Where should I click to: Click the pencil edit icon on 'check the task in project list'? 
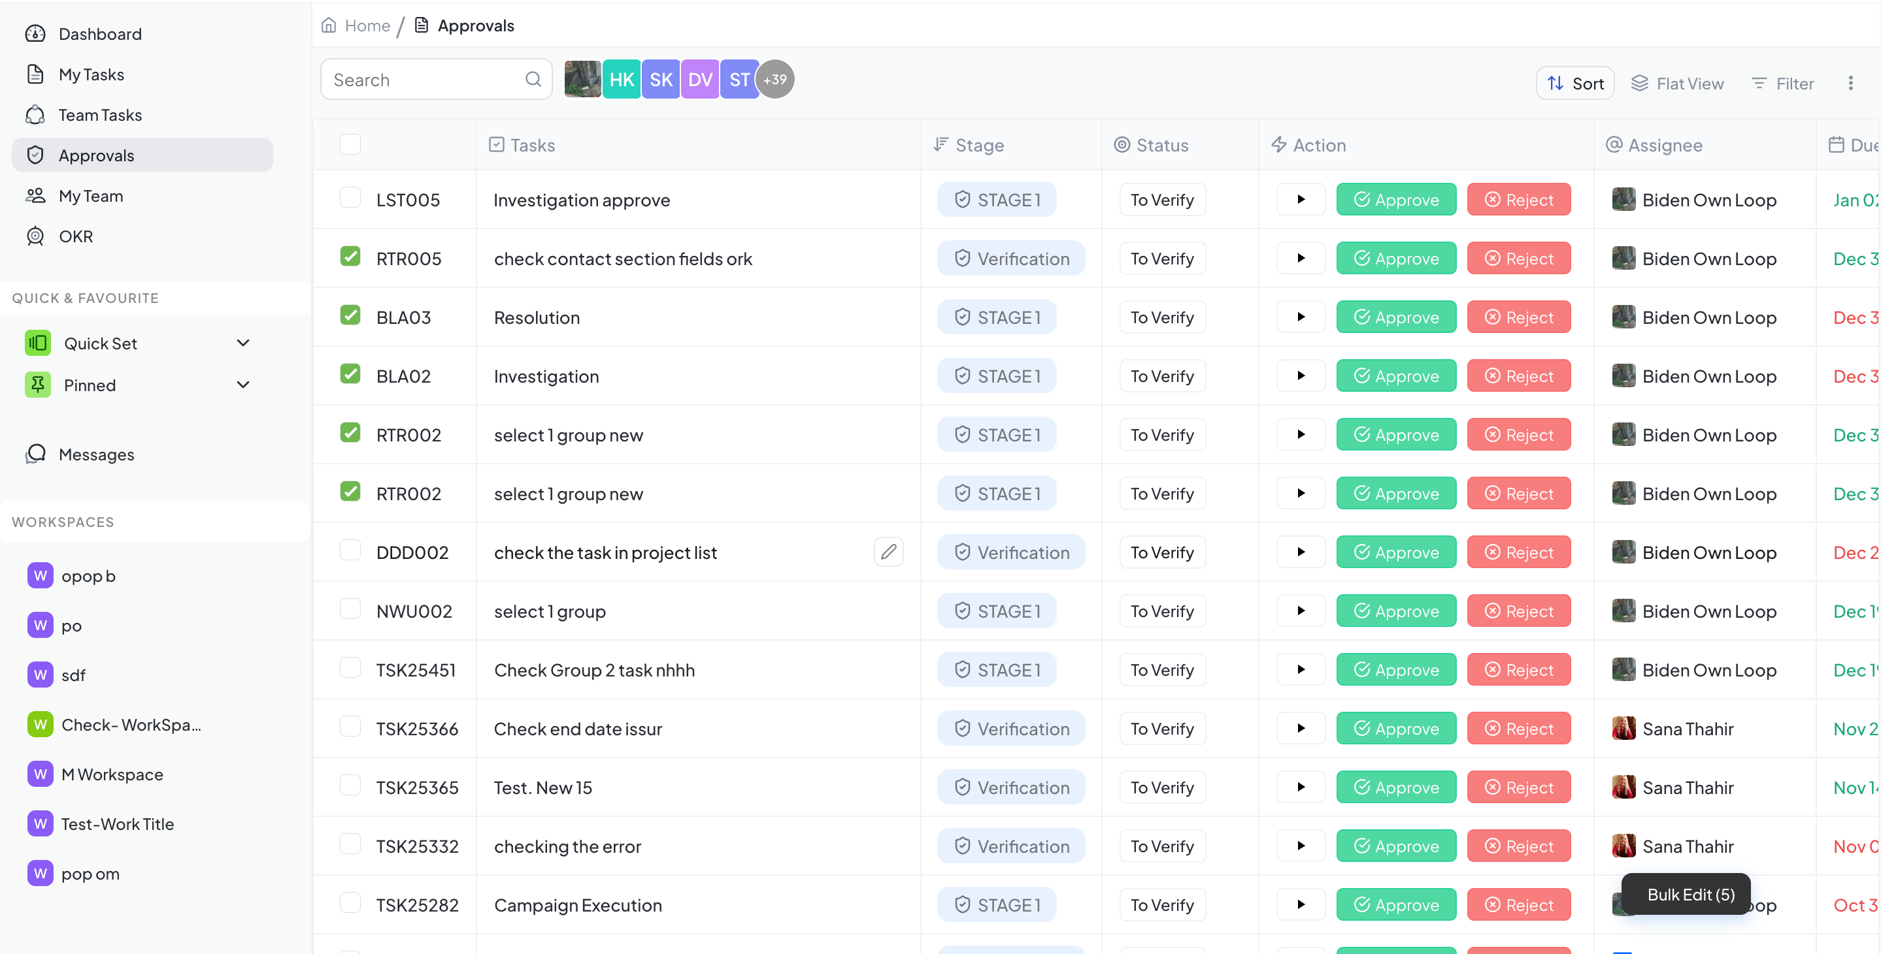point(888,552)
